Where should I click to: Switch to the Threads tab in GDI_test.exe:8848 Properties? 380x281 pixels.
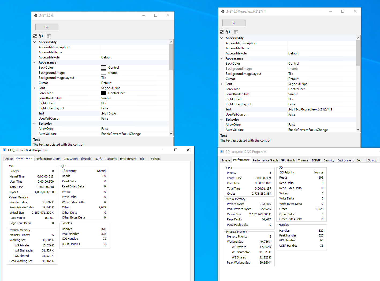[x=86, y=158]
